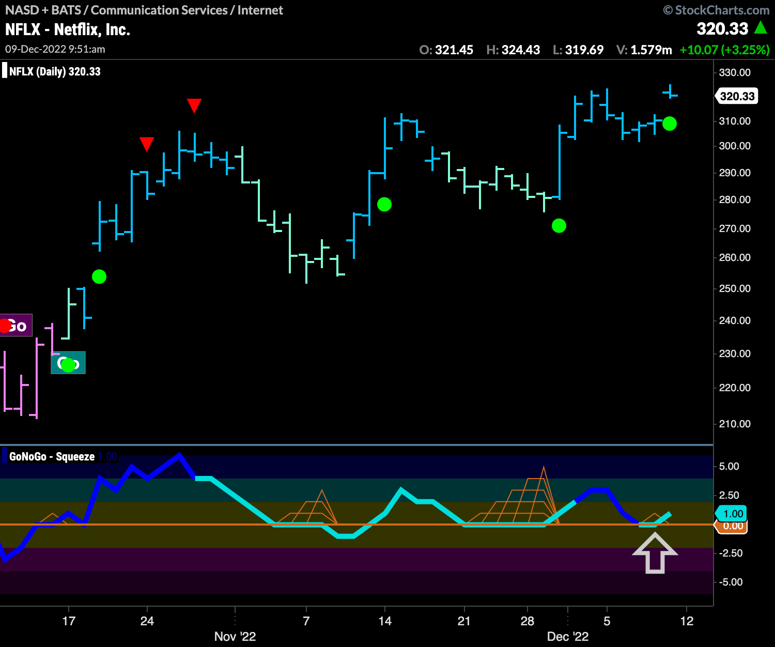Click the green dot near the 250 level
775x647 pixels.
[99, 277]
